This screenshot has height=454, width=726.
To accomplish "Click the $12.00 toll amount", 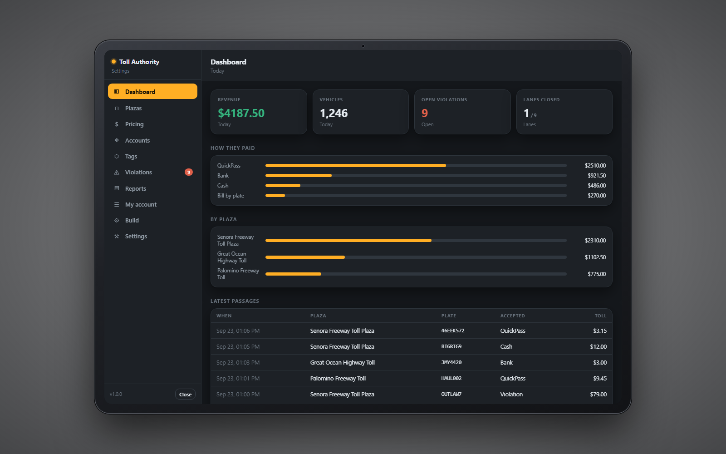I will 598,347.
